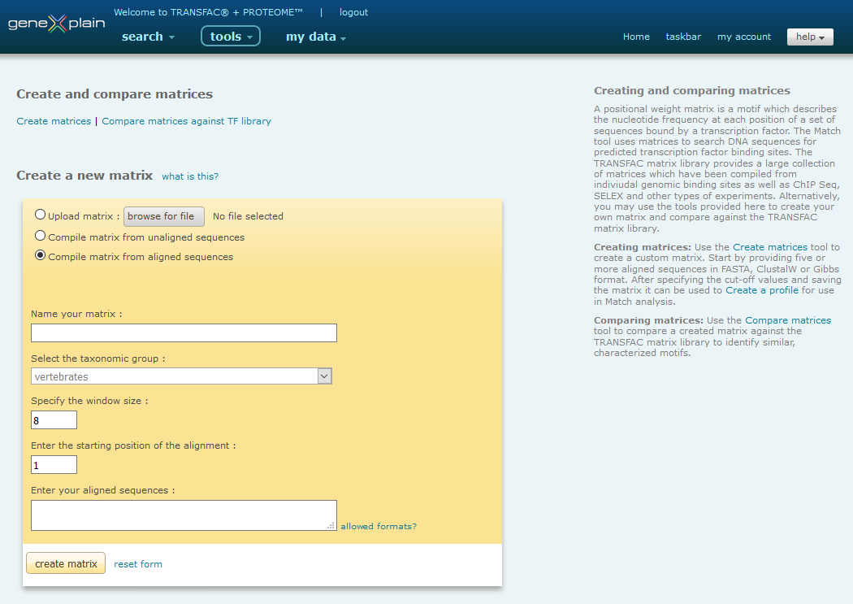
Task: Focus the Name your matrix field
Action: tap(184, 333)
